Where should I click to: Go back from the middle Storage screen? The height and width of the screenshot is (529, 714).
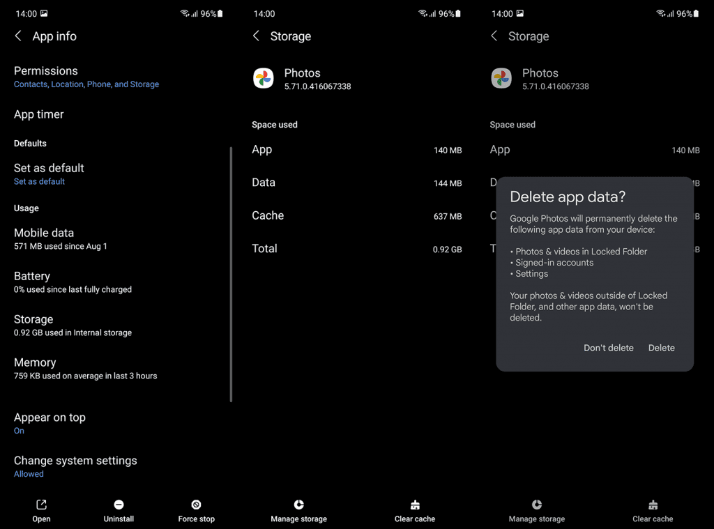[257, 36]
